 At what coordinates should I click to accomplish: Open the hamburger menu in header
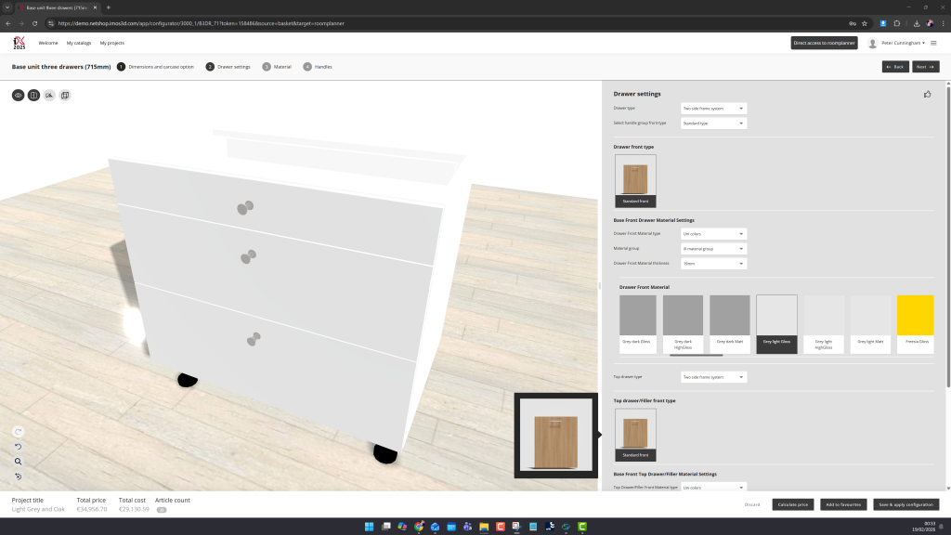(x=933, y=43)
